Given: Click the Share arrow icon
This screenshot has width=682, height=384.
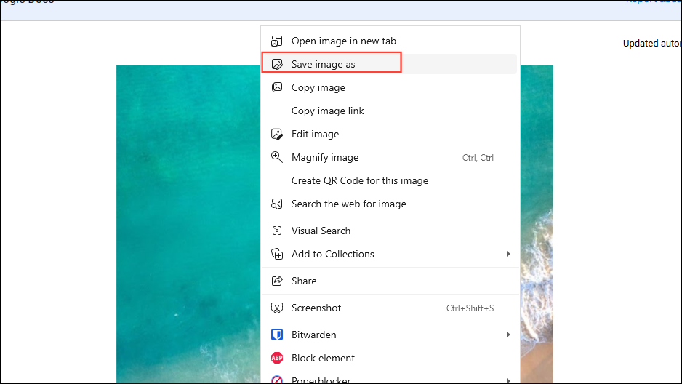Looking at the screenshot, I should [276, 281].
